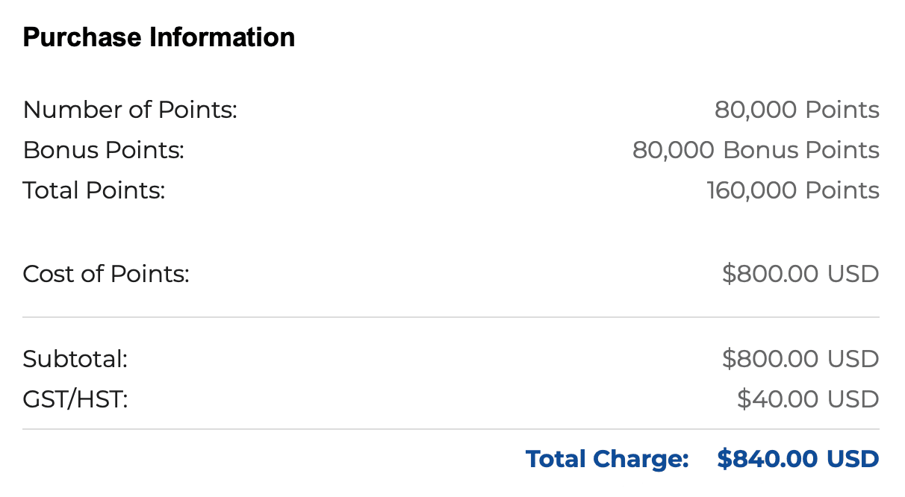Select the "80,000 Points" value
This screenshot has height=497, width=905.
[x=797, y=110]
